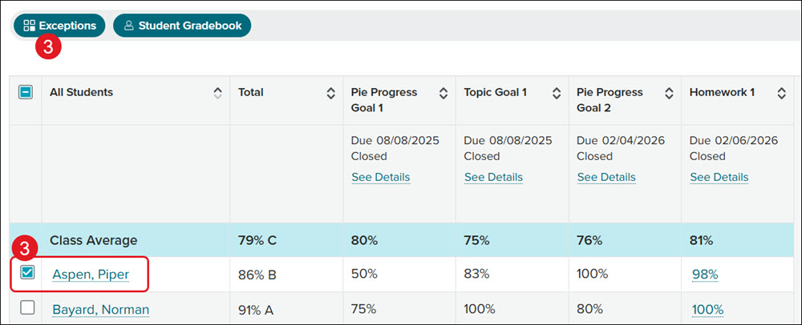Sort Pie Progress Goal 1 column
802x325 pixels.
click(x=444, y=93)
